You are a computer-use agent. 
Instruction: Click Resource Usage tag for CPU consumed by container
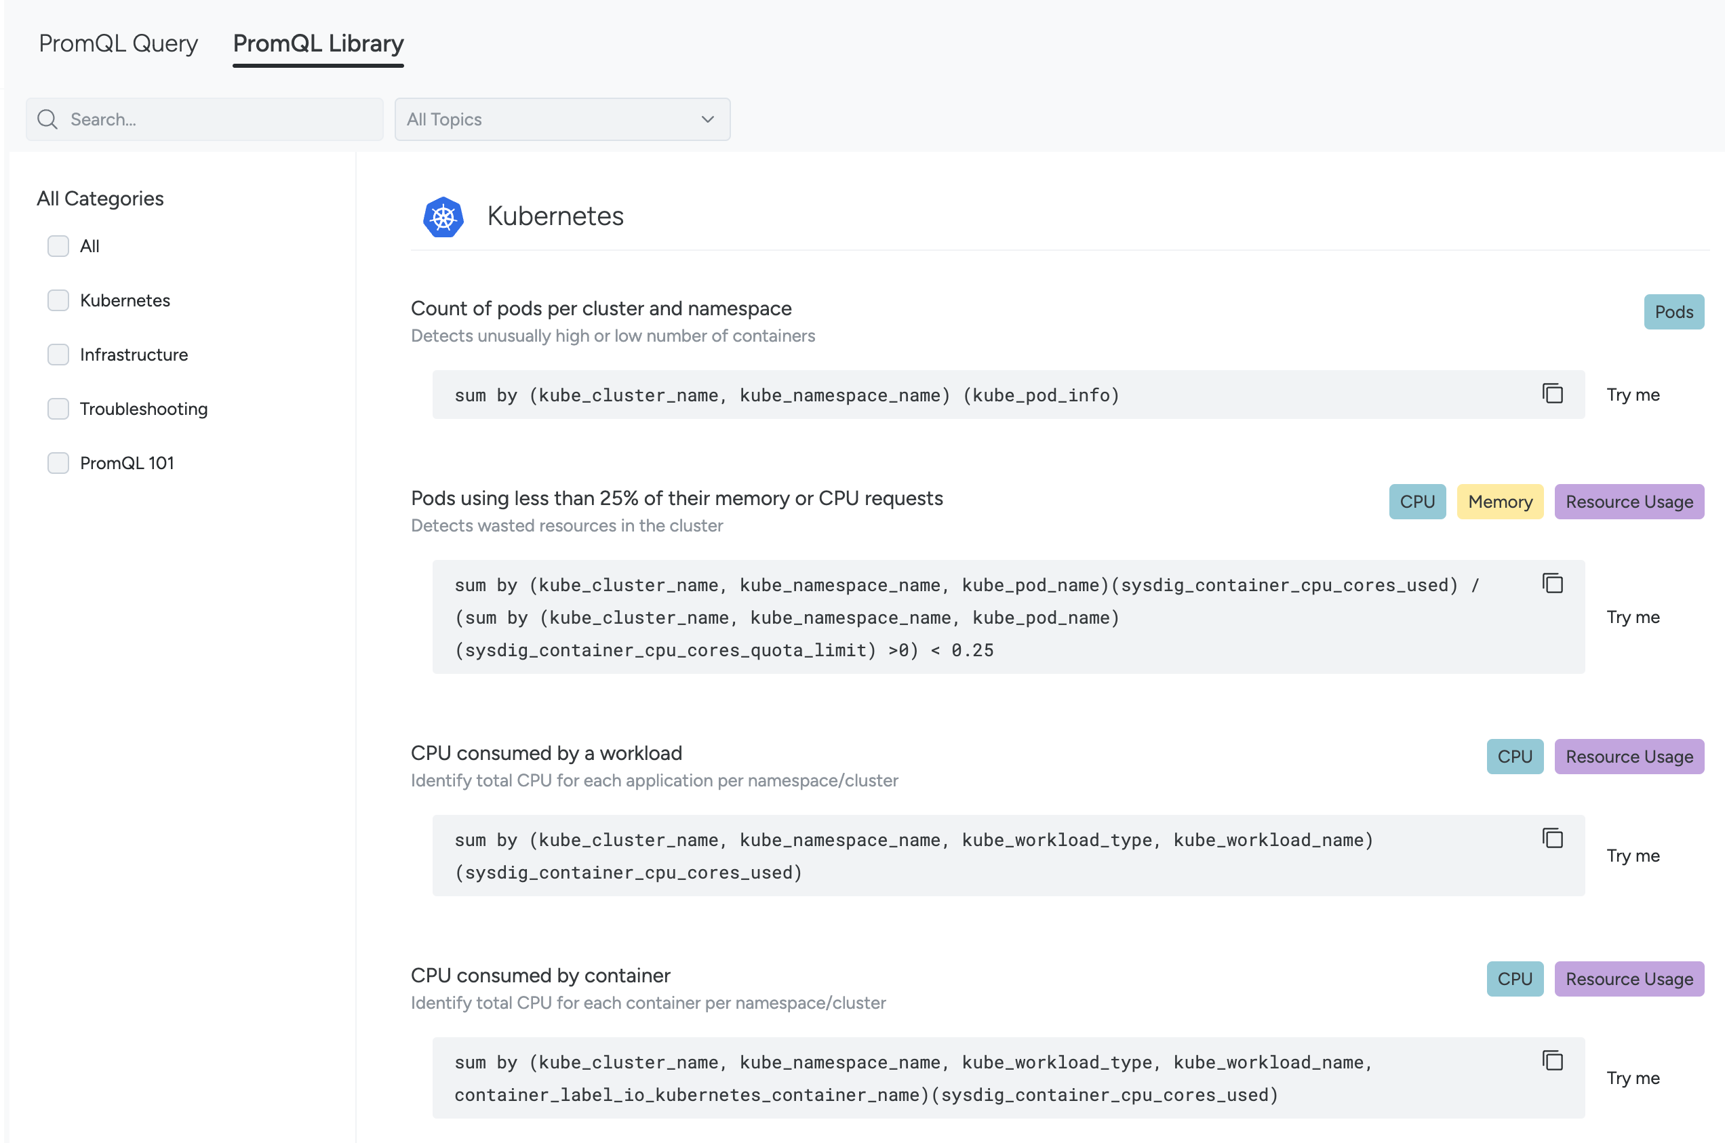tap(1629, 979)
